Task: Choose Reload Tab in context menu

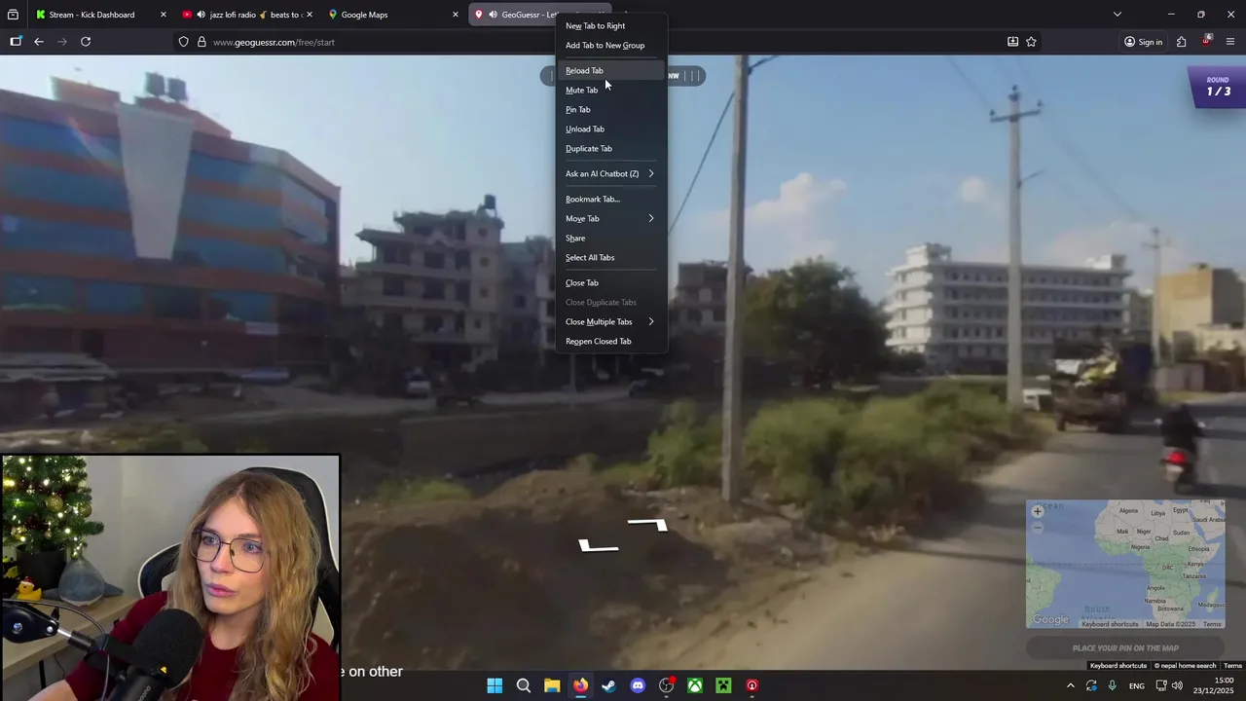Action: (x=611, y=70)
